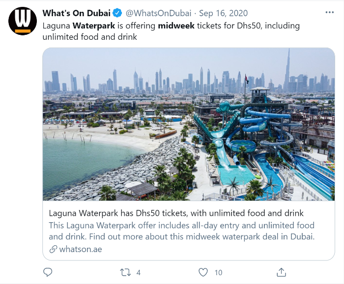
Task: Click the card headline about Dhs50 tickets
Action: point(176,213)
